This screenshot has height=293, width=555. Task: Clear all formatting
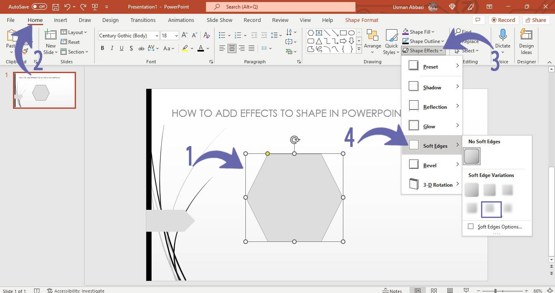[206, 35]
